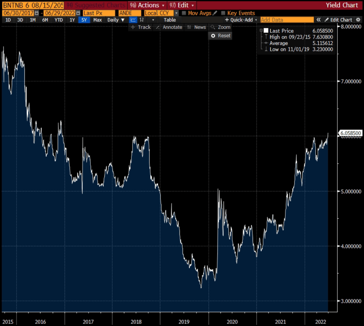Select the Max time range
Viewport: 364px width, 326px height.
pyautogui.click(x=98, y=20)
